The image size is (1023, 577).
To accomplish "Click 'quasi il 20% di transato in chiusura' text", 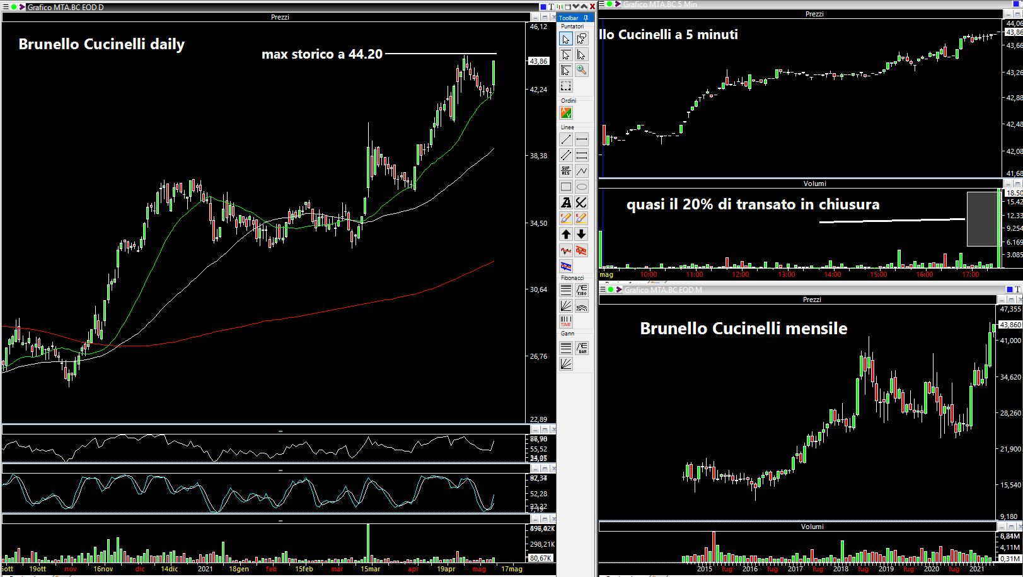I will (753, 204).
